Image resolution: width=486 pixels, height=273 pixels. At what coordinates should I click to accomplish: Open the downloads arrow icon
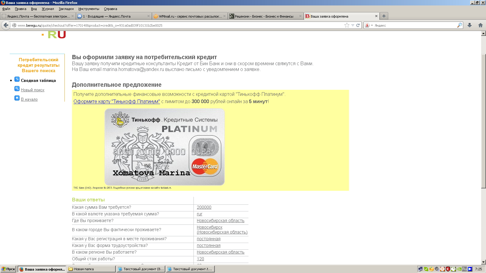tap(469, 25)
